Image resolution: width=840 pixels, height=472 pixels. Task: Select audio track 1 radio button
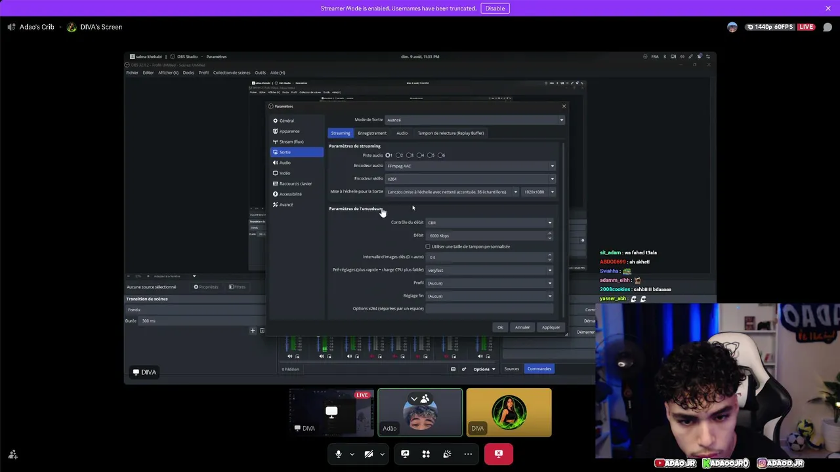tap(388, 155)
